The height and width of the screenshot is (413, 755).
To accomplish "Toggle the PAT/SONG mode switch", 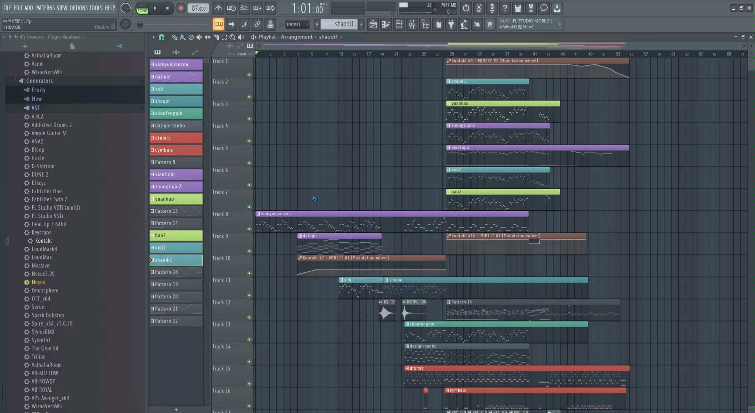I will coord(142,8).
